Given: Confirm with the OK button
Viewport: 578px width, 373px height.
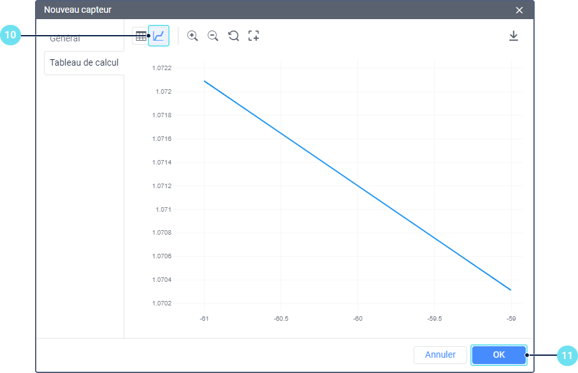Looking at the screenshot, I should tap(499, 355).
